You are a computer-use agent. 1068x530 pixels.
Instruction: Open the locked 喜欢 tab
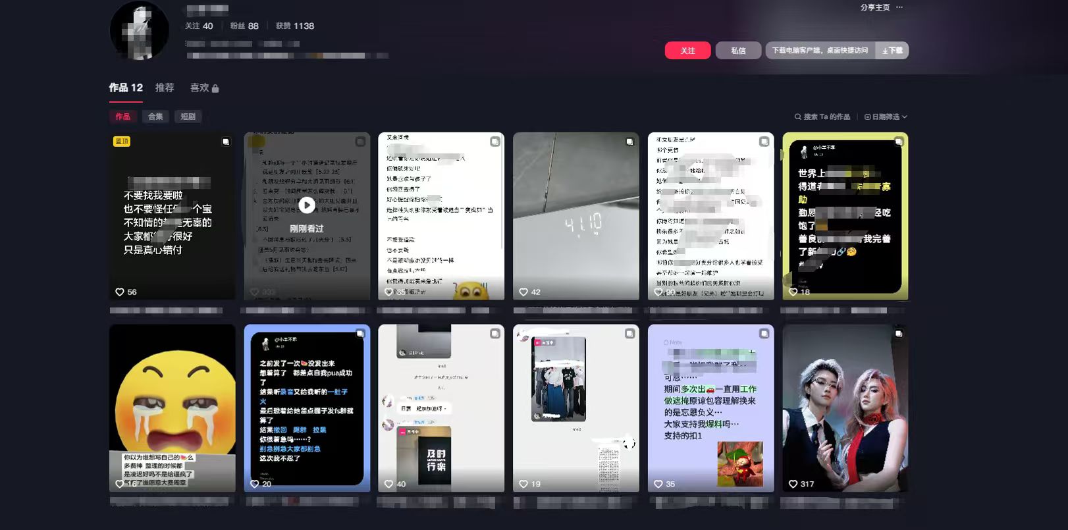(x=204, y=88)
